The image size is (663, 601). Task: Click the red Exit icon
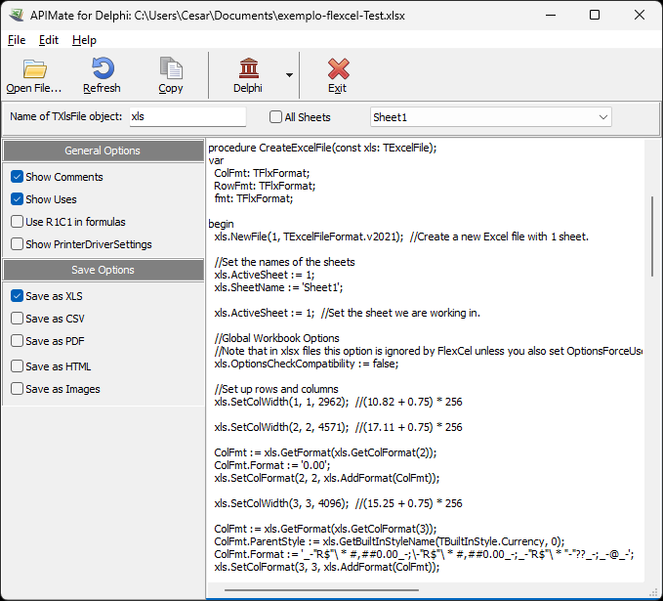pos(338,68)
